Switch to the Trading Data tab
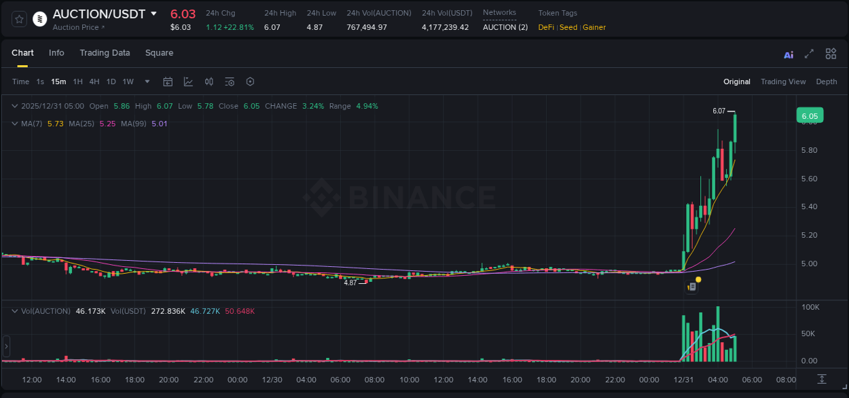 click(x=105, y=52)
